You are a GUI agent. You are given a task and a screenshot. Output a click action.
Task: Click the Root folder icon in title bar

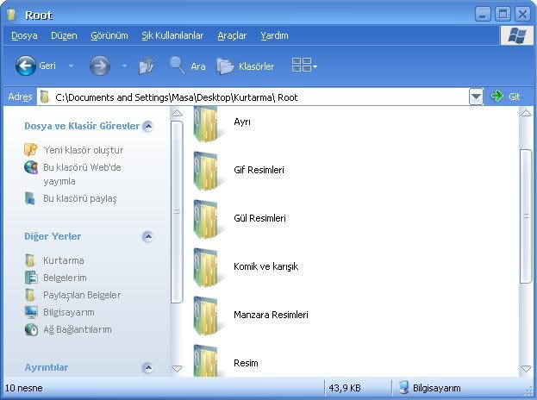tap(12, 15)
